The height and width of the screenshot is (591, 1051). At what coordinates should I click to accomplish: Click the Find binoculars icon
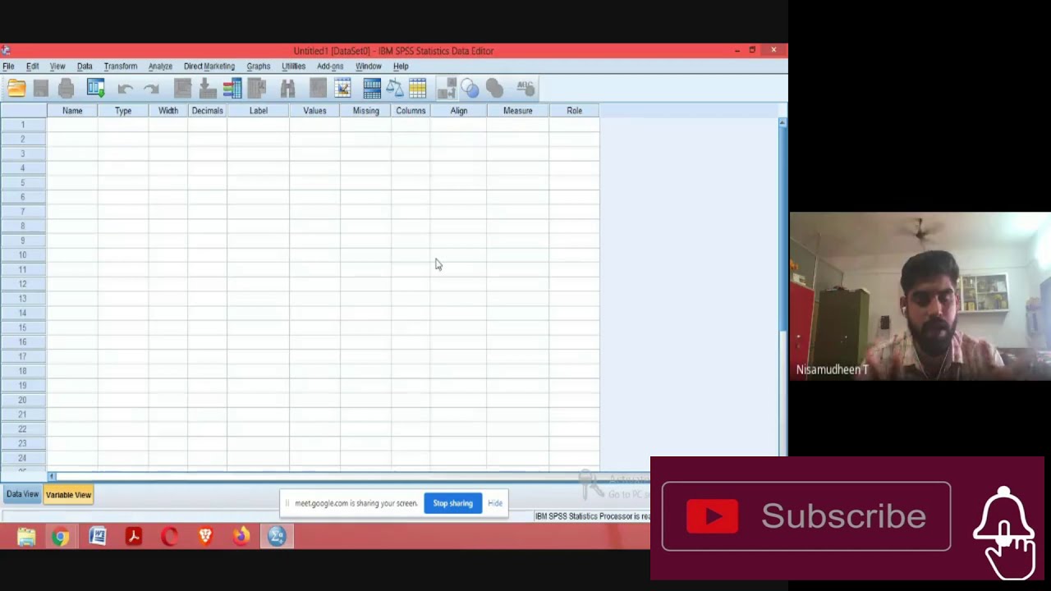point(287,88)
